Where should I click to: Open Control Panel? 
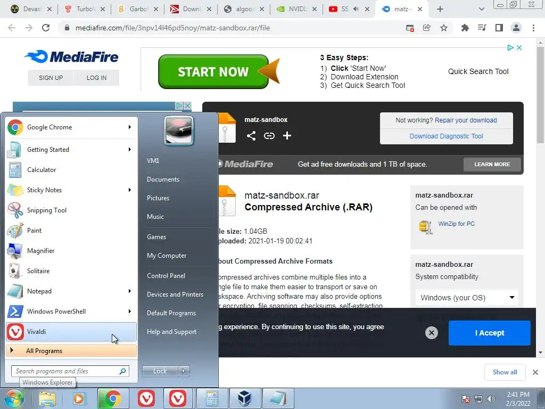pyautogui.click(x=166, y=276)
